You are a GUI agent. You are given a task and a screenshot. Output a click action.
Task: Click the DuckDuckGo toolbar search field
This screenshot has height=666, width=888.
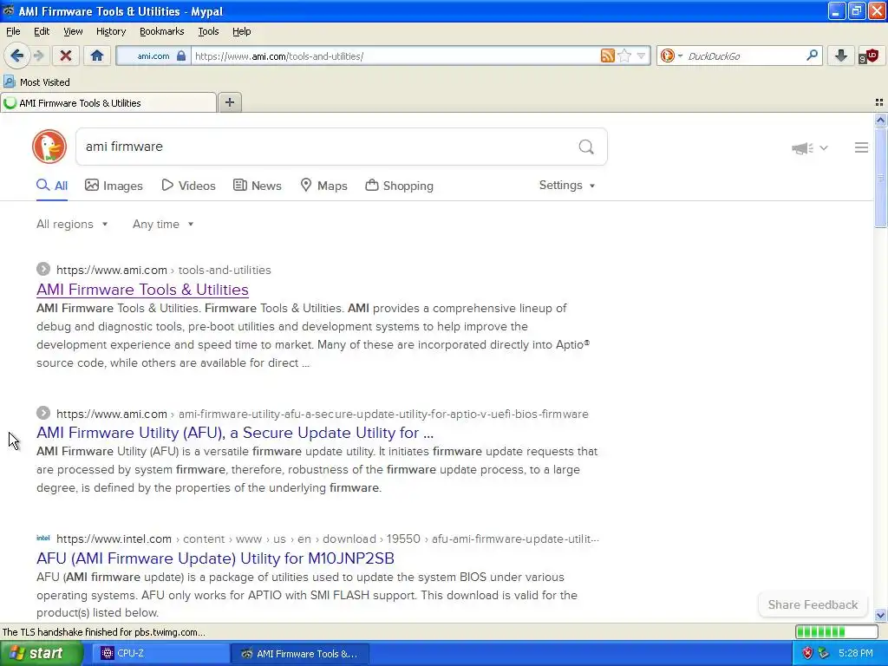coord(745,56)
